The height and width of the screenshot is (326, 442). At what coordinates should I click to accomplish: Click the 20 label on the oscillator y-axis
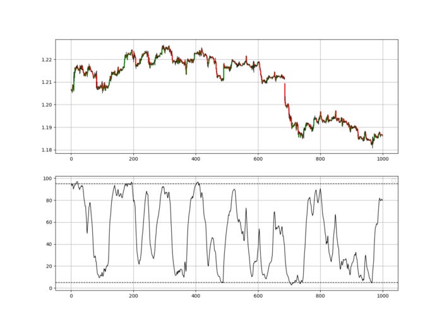click(x=49, y=266)
